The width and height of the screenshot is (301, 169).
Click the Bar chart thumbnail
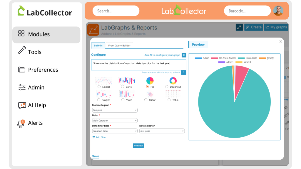click(x=127, y=80)
